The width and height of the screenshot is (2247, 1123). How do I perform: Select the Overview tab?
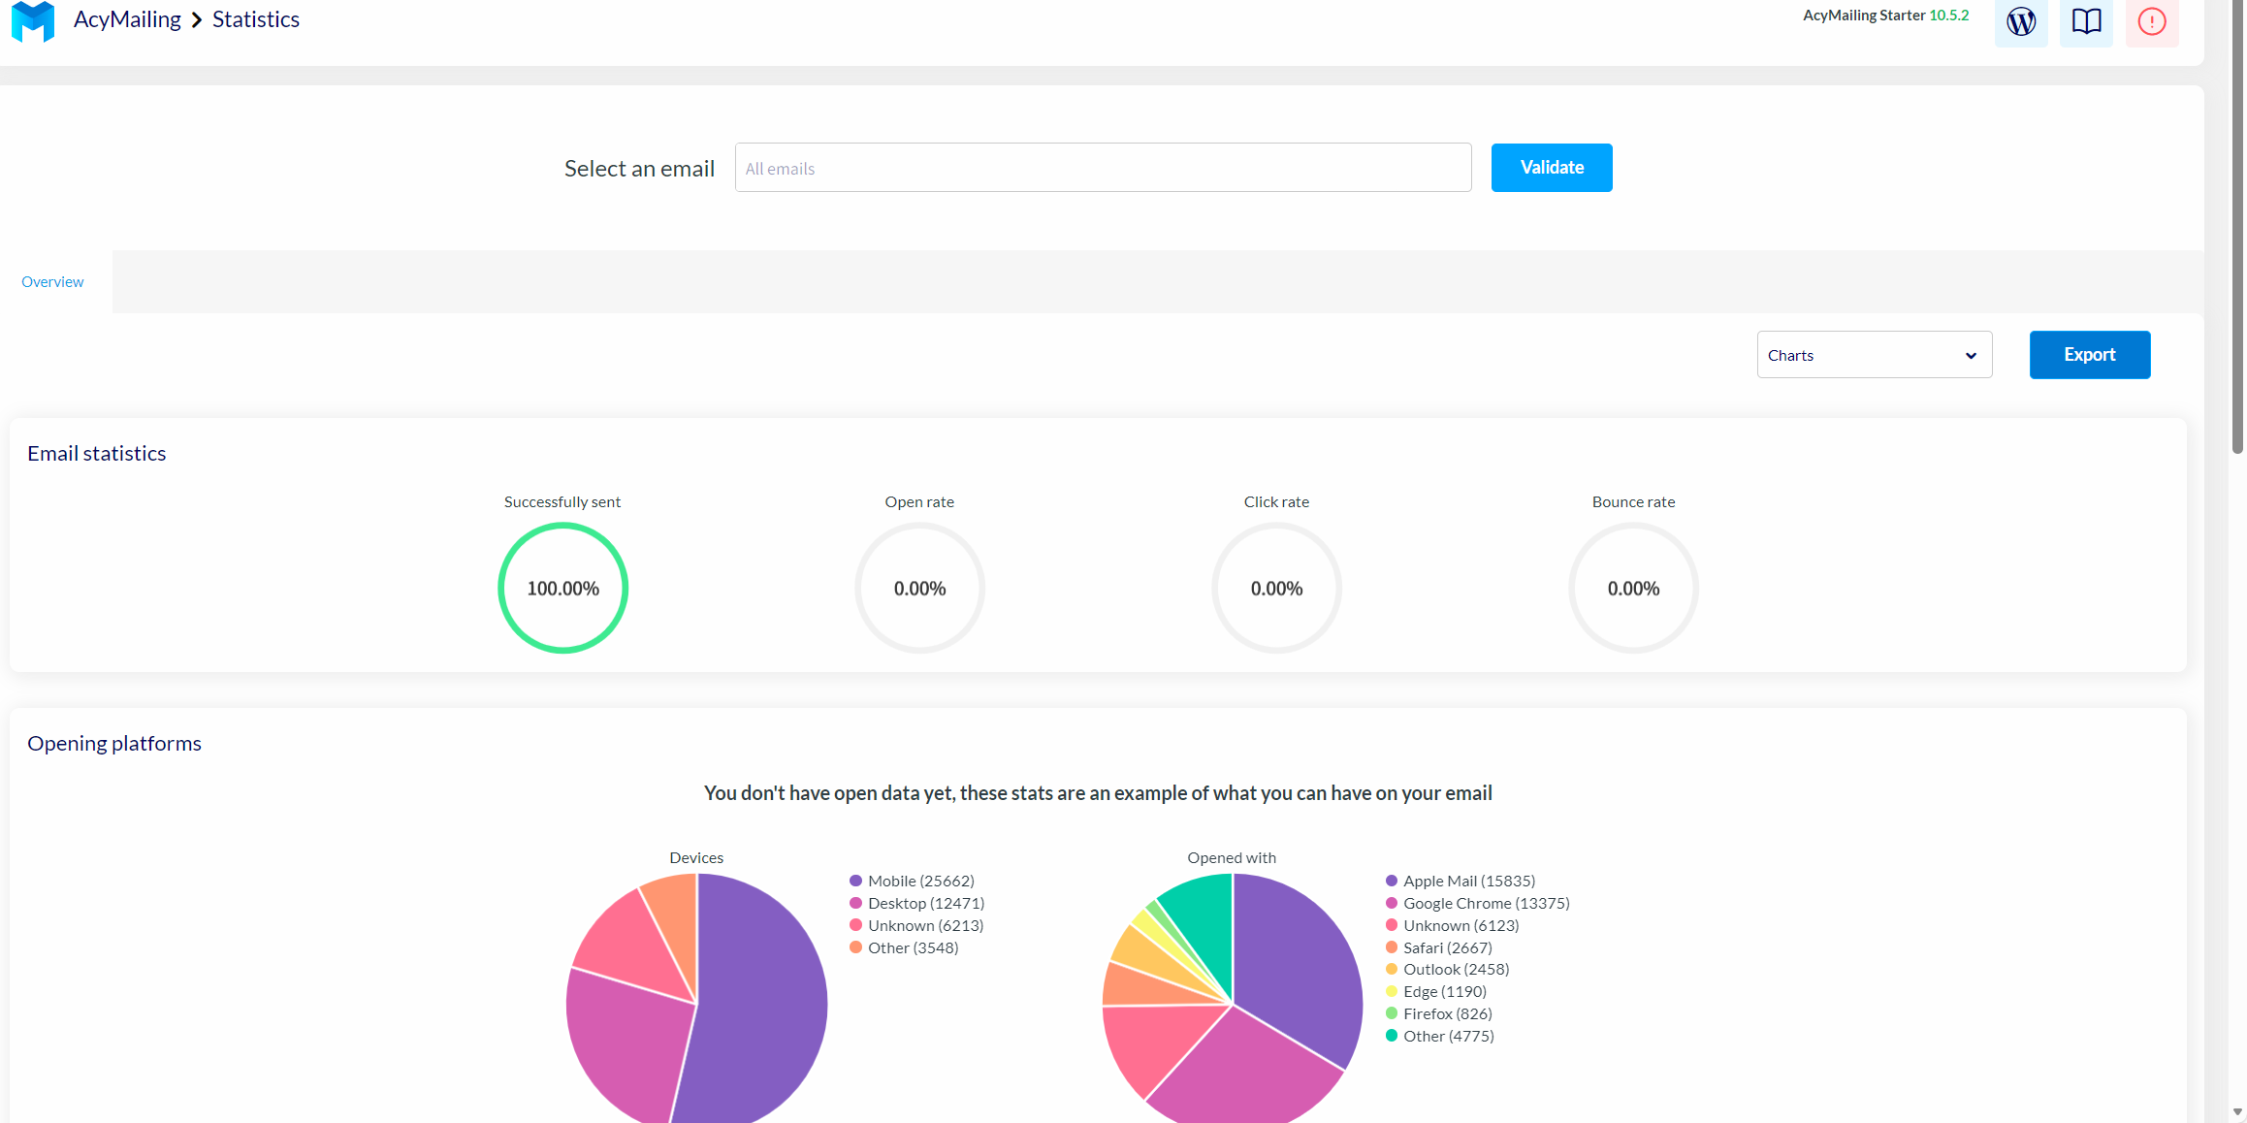52,282
